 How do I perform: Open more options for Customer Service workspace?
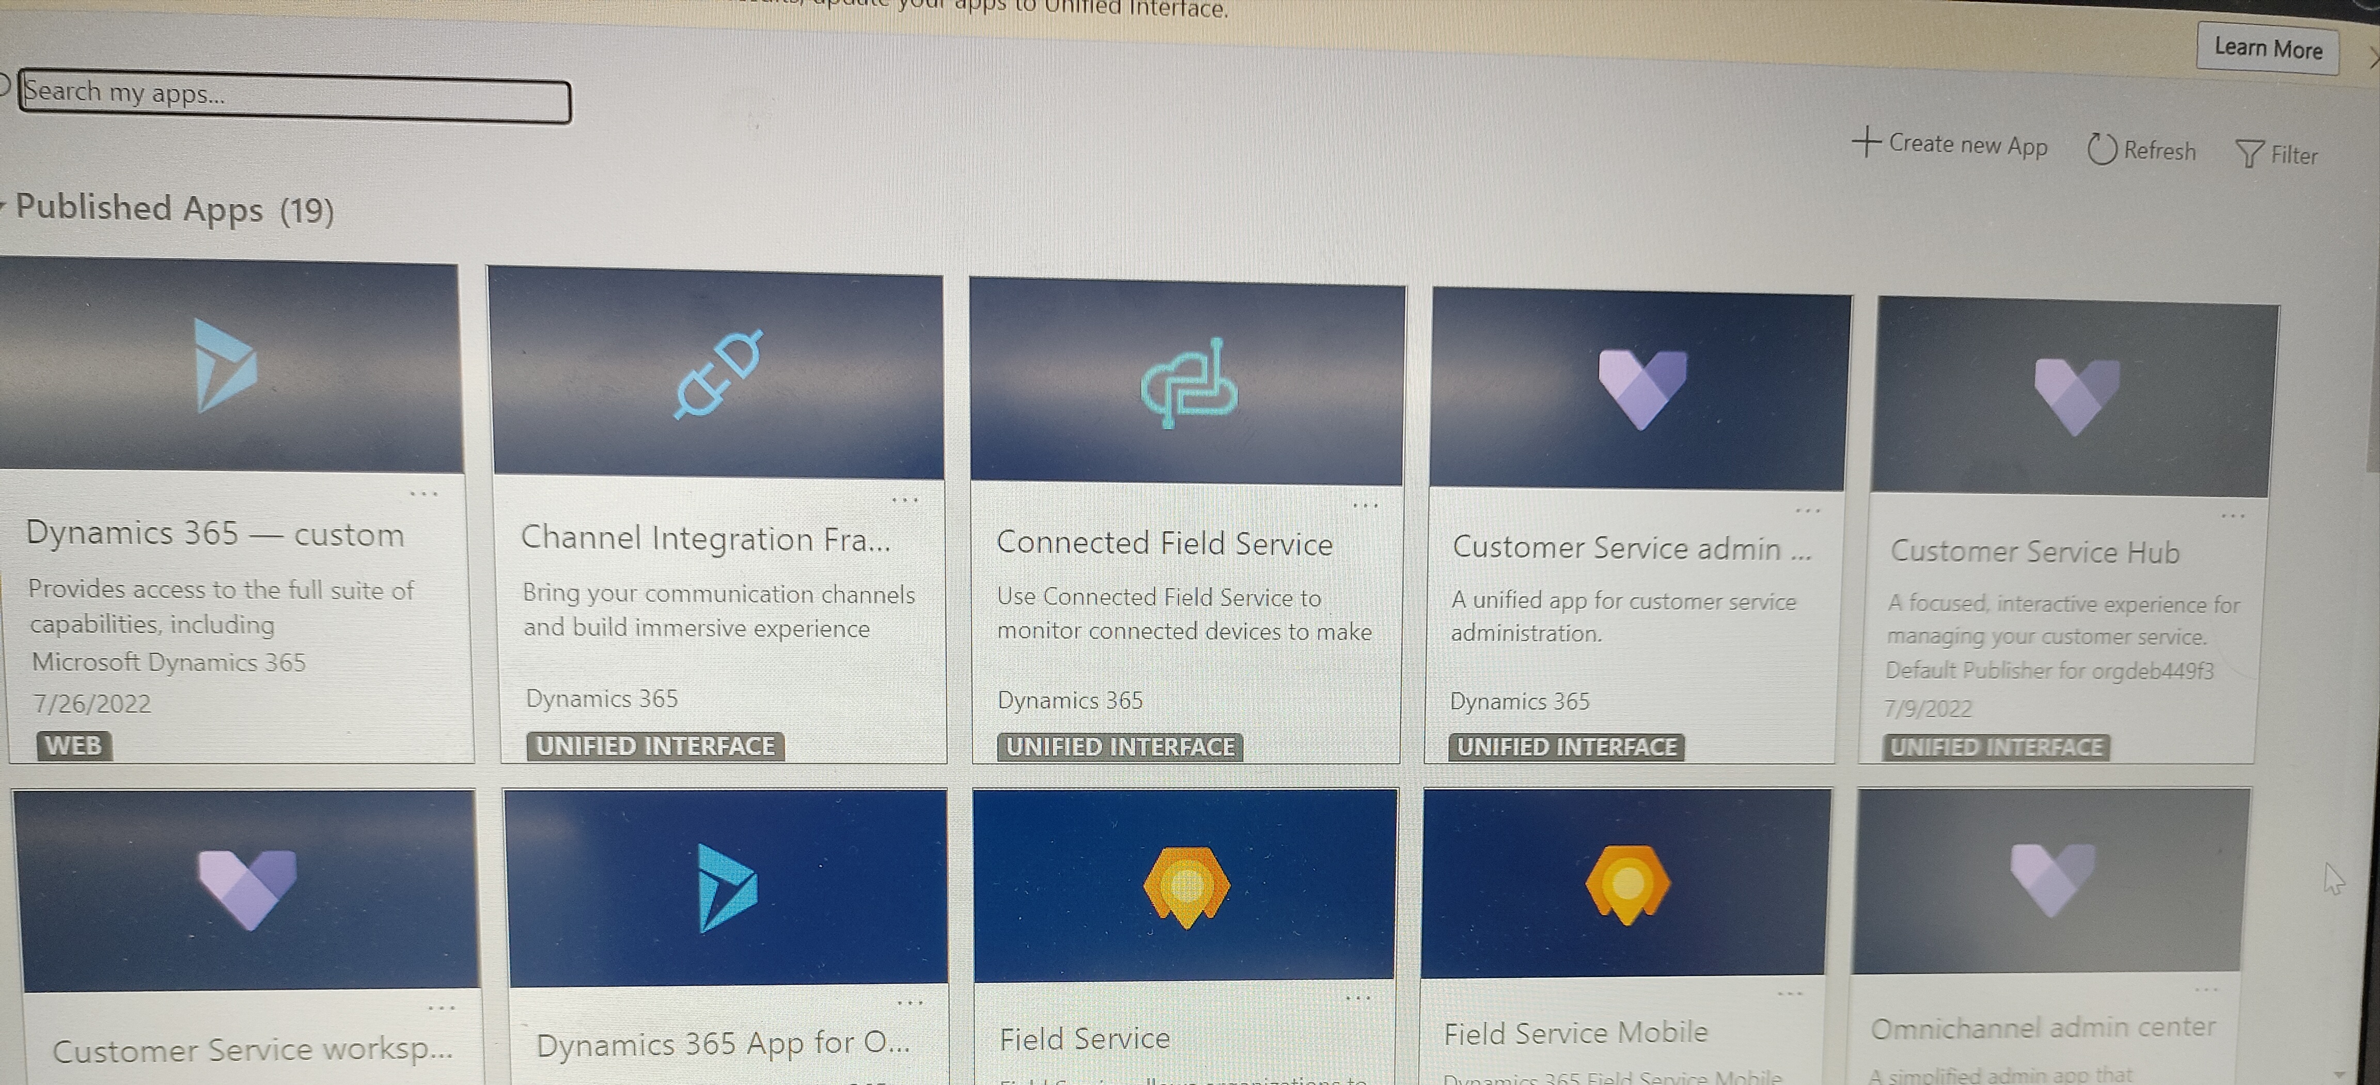pyautogui.click(x=442, y=1008)
